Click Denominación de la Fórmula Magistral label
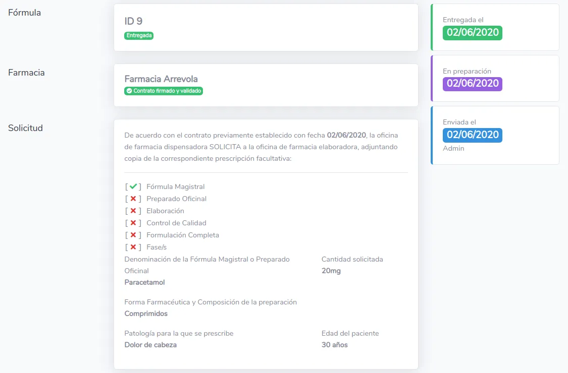This screenshot has height=373, width=568. coord(207,265)
